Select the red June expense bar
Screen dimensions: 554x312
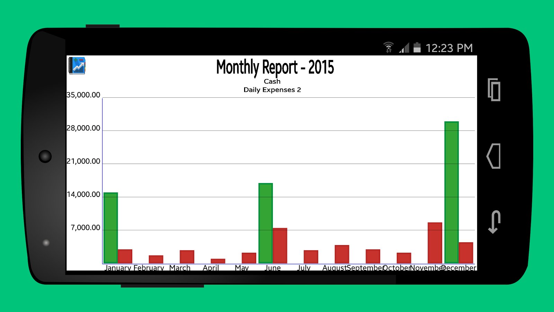coord(280,245)
